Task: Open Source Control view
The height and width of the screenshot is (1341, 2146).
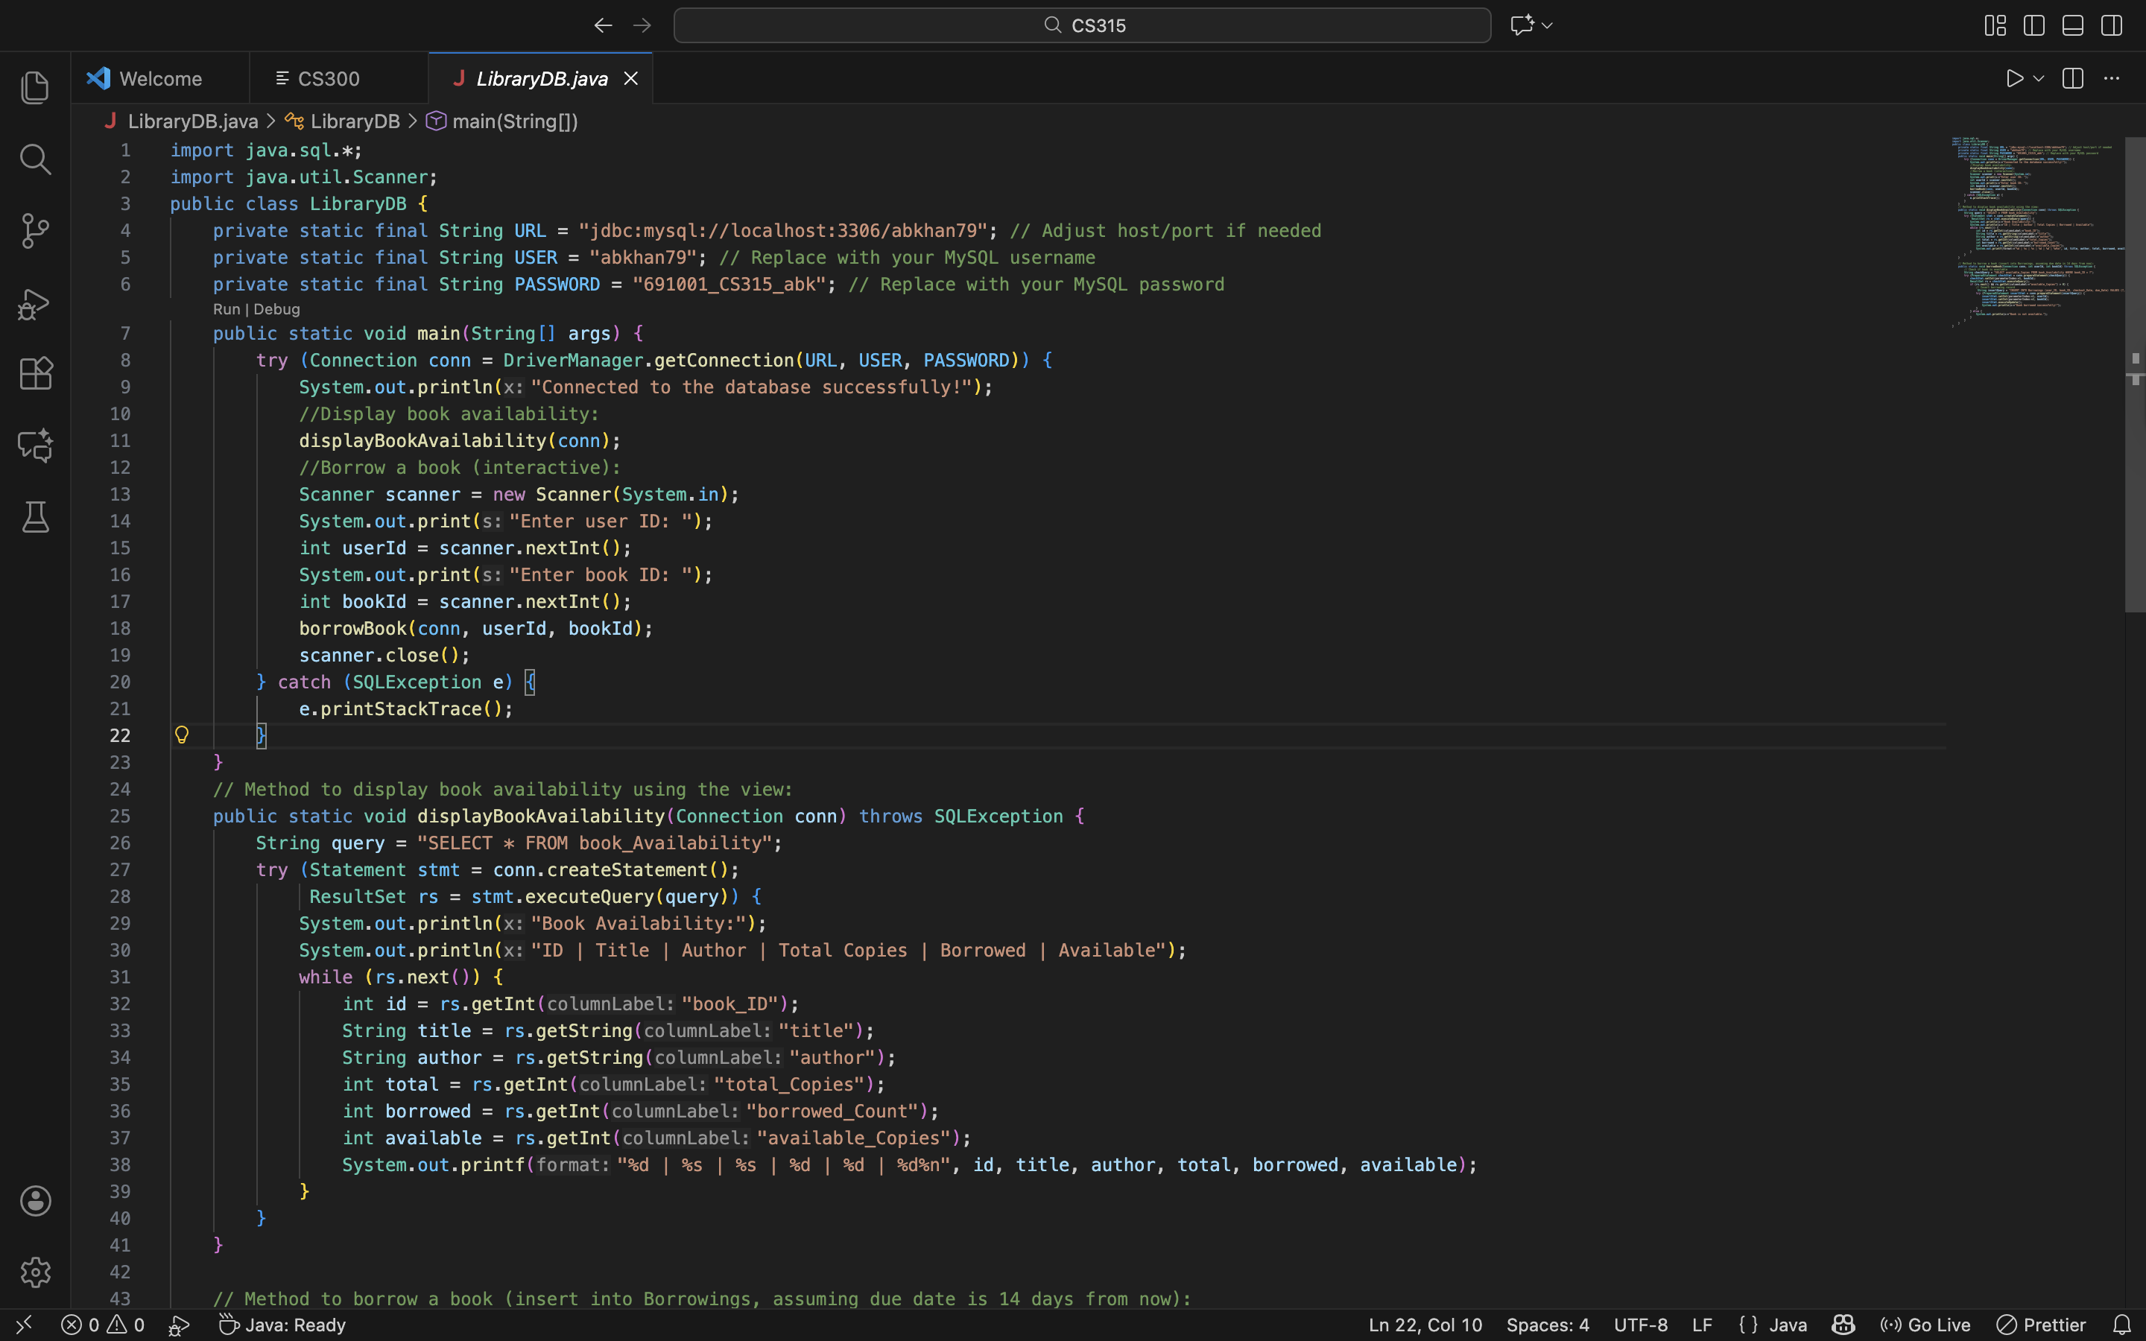Action: 36,231
